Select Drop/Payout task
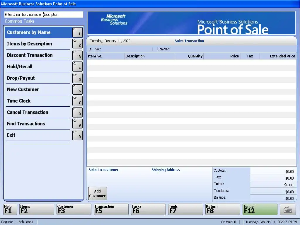 [x=38, y=78]
